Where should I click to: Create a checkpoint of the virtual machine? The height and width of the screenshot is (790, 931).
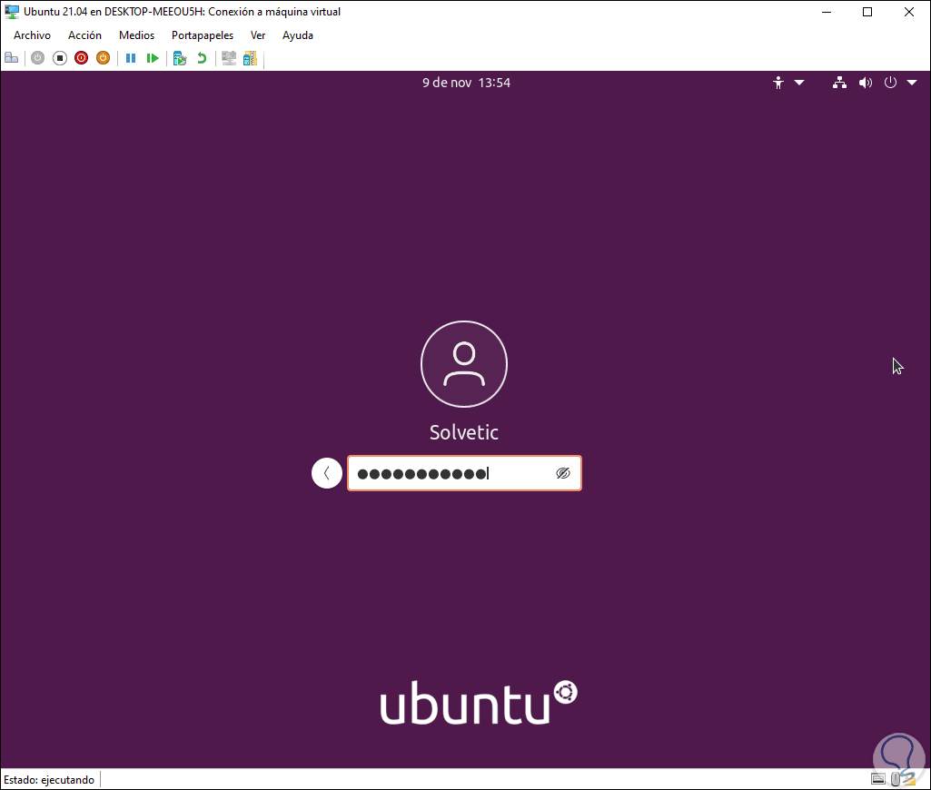pos(179,58)
